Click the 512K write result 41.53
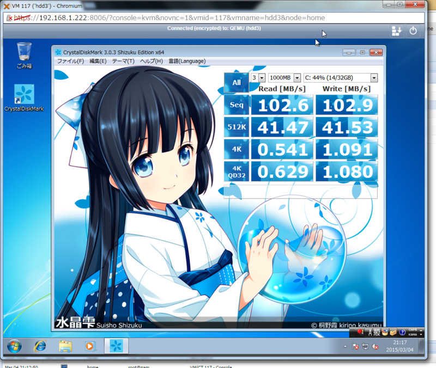Image resolution: width=436 pixels, height=368 pixels. 347,127
